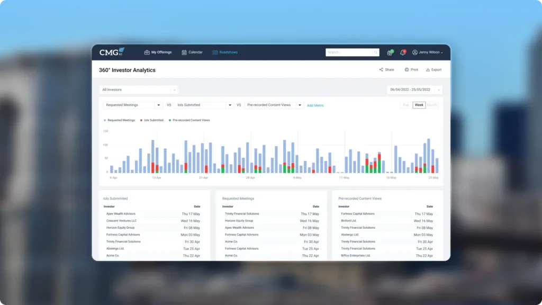This screenshot has width=542, height=305.
Task: Click the Calendar icon in navigation
Action: tap(184, 52)
